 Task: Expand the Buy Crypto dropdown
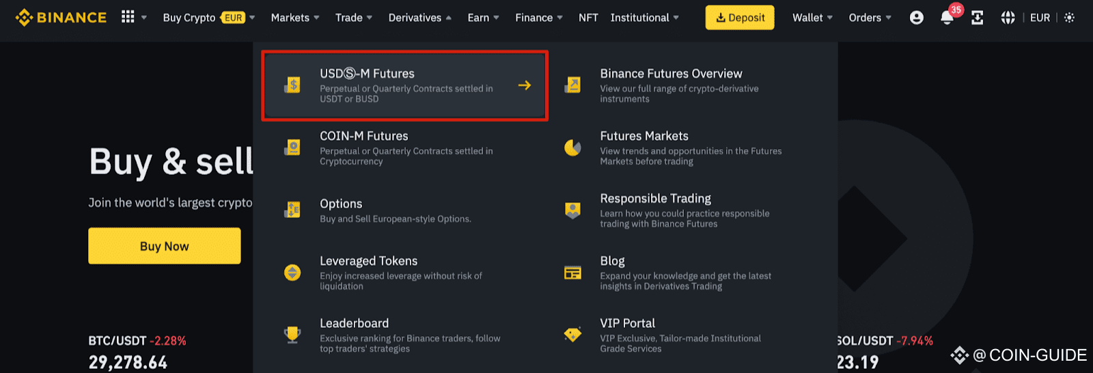[x=209, y=18]
